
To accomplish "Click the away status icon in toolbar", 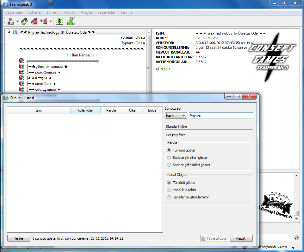I will tap(11, 21).
